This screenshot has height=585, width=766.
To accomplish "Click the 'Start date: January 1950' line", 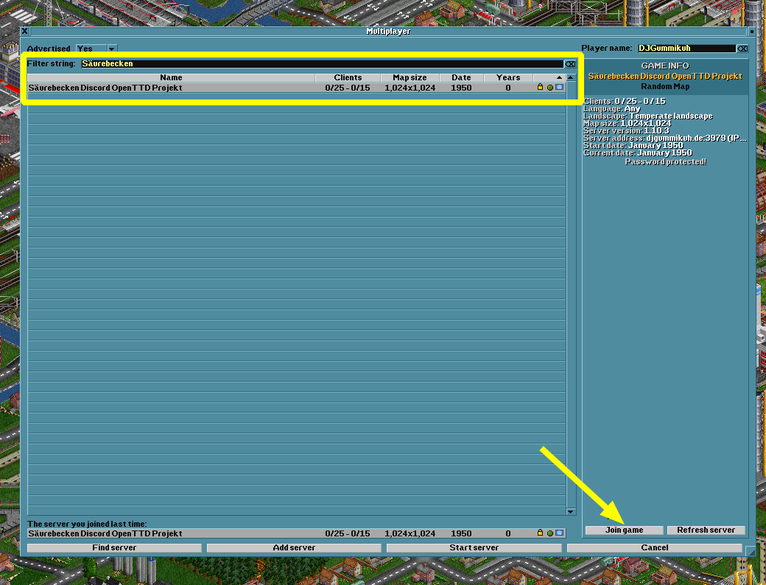I will coord(633,146).
